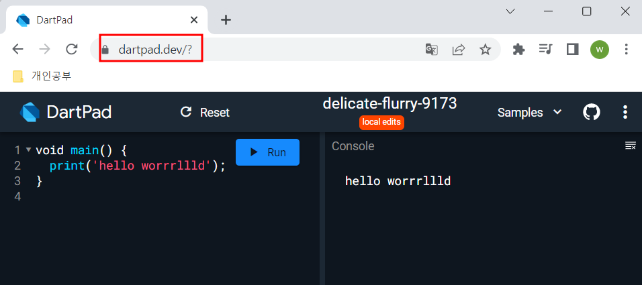Close the DartPad tab
Viewport: 642px width, 285px height.
coord(194,19)
